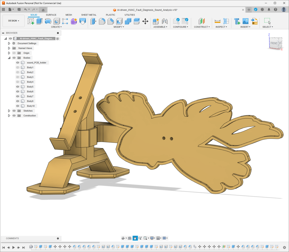Expand the Sketches folder

tap(9, 111)
